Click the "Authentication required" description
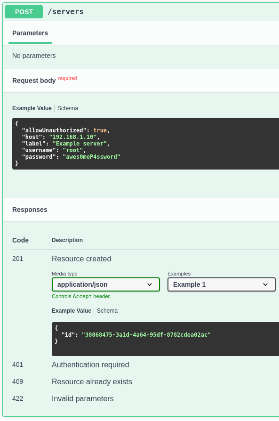Image resolution: width=279 pixels, height=421 pixels. coord(90,364)
